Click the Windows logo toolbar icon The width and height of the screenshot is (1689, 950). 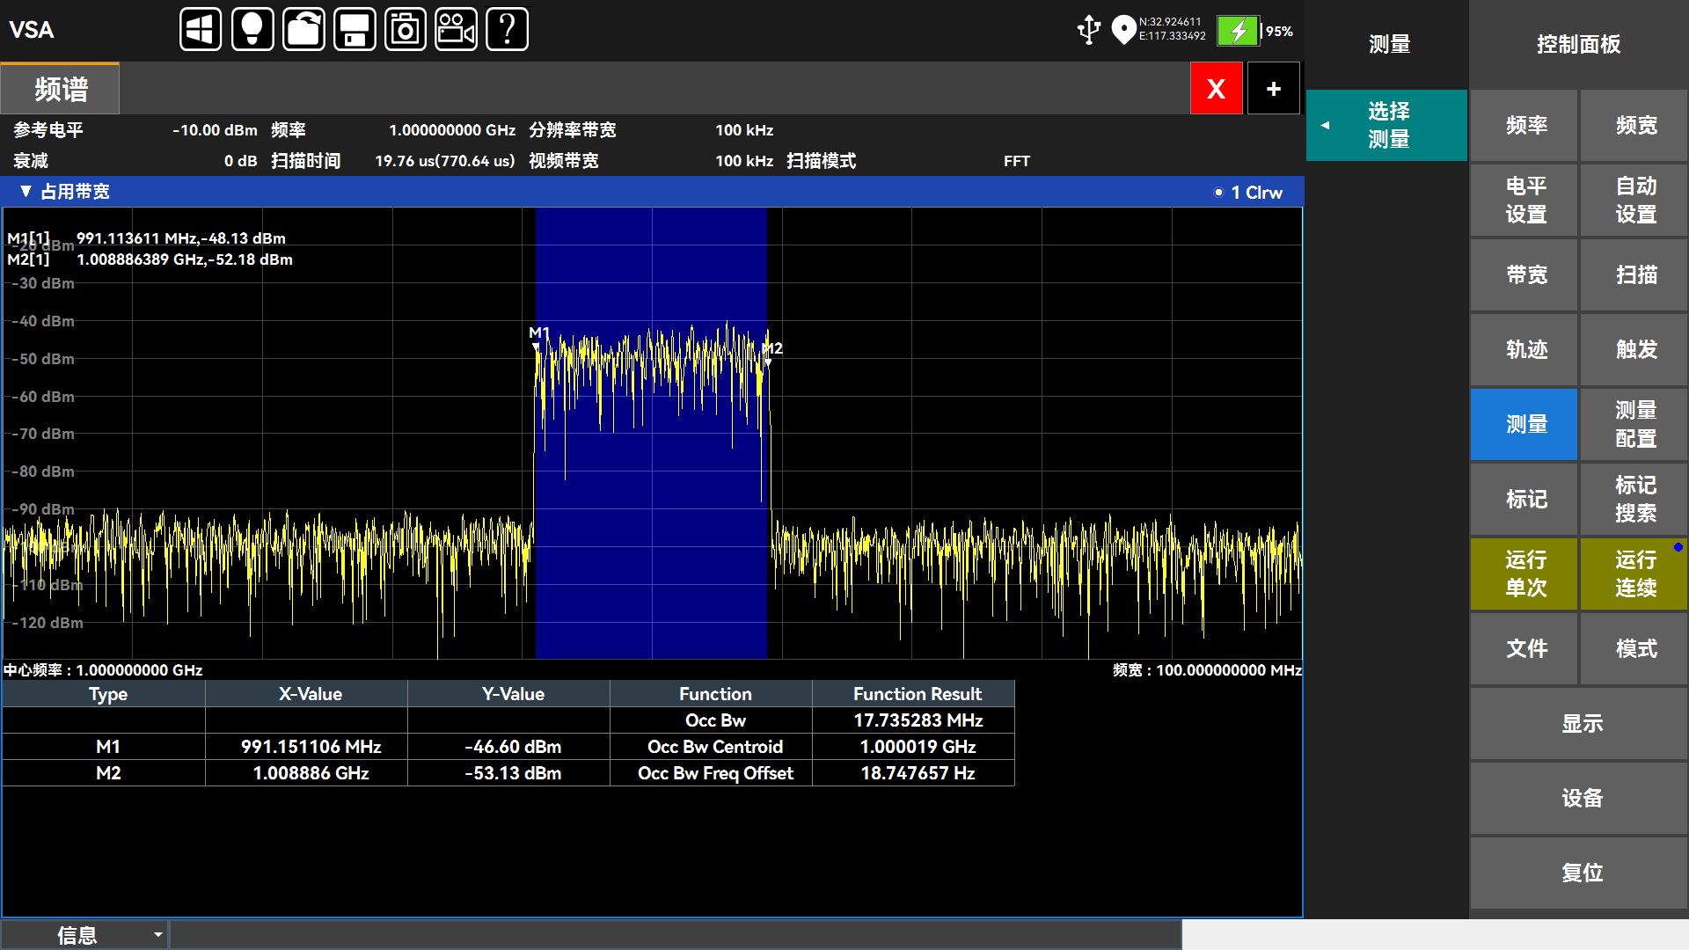coord(201,30)
